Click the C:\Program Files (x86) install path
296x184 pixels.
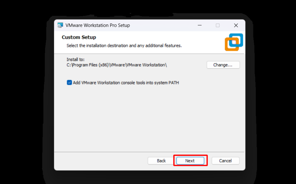pyautogui.click(x=117, y=65)
